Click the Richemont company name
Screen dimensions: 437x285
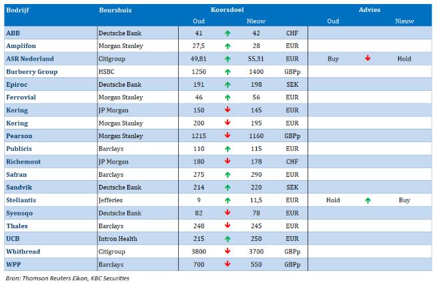[23, 162]
